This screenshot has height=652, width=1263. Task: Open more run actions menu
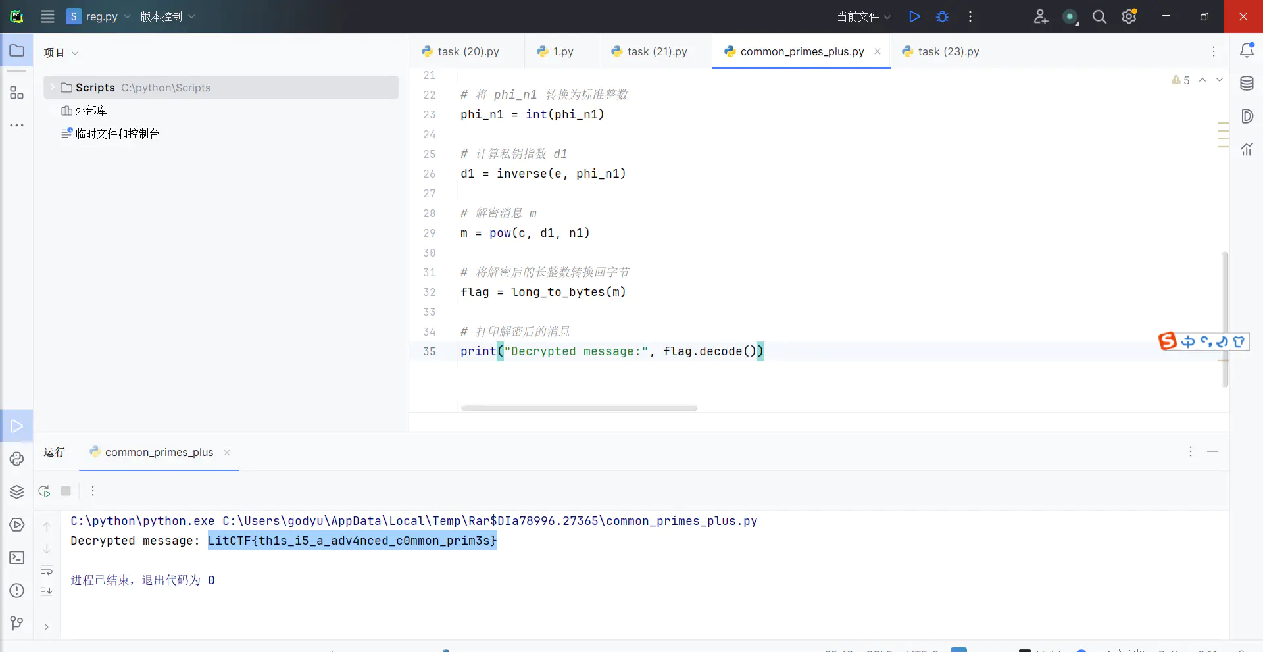pos(970,16)
